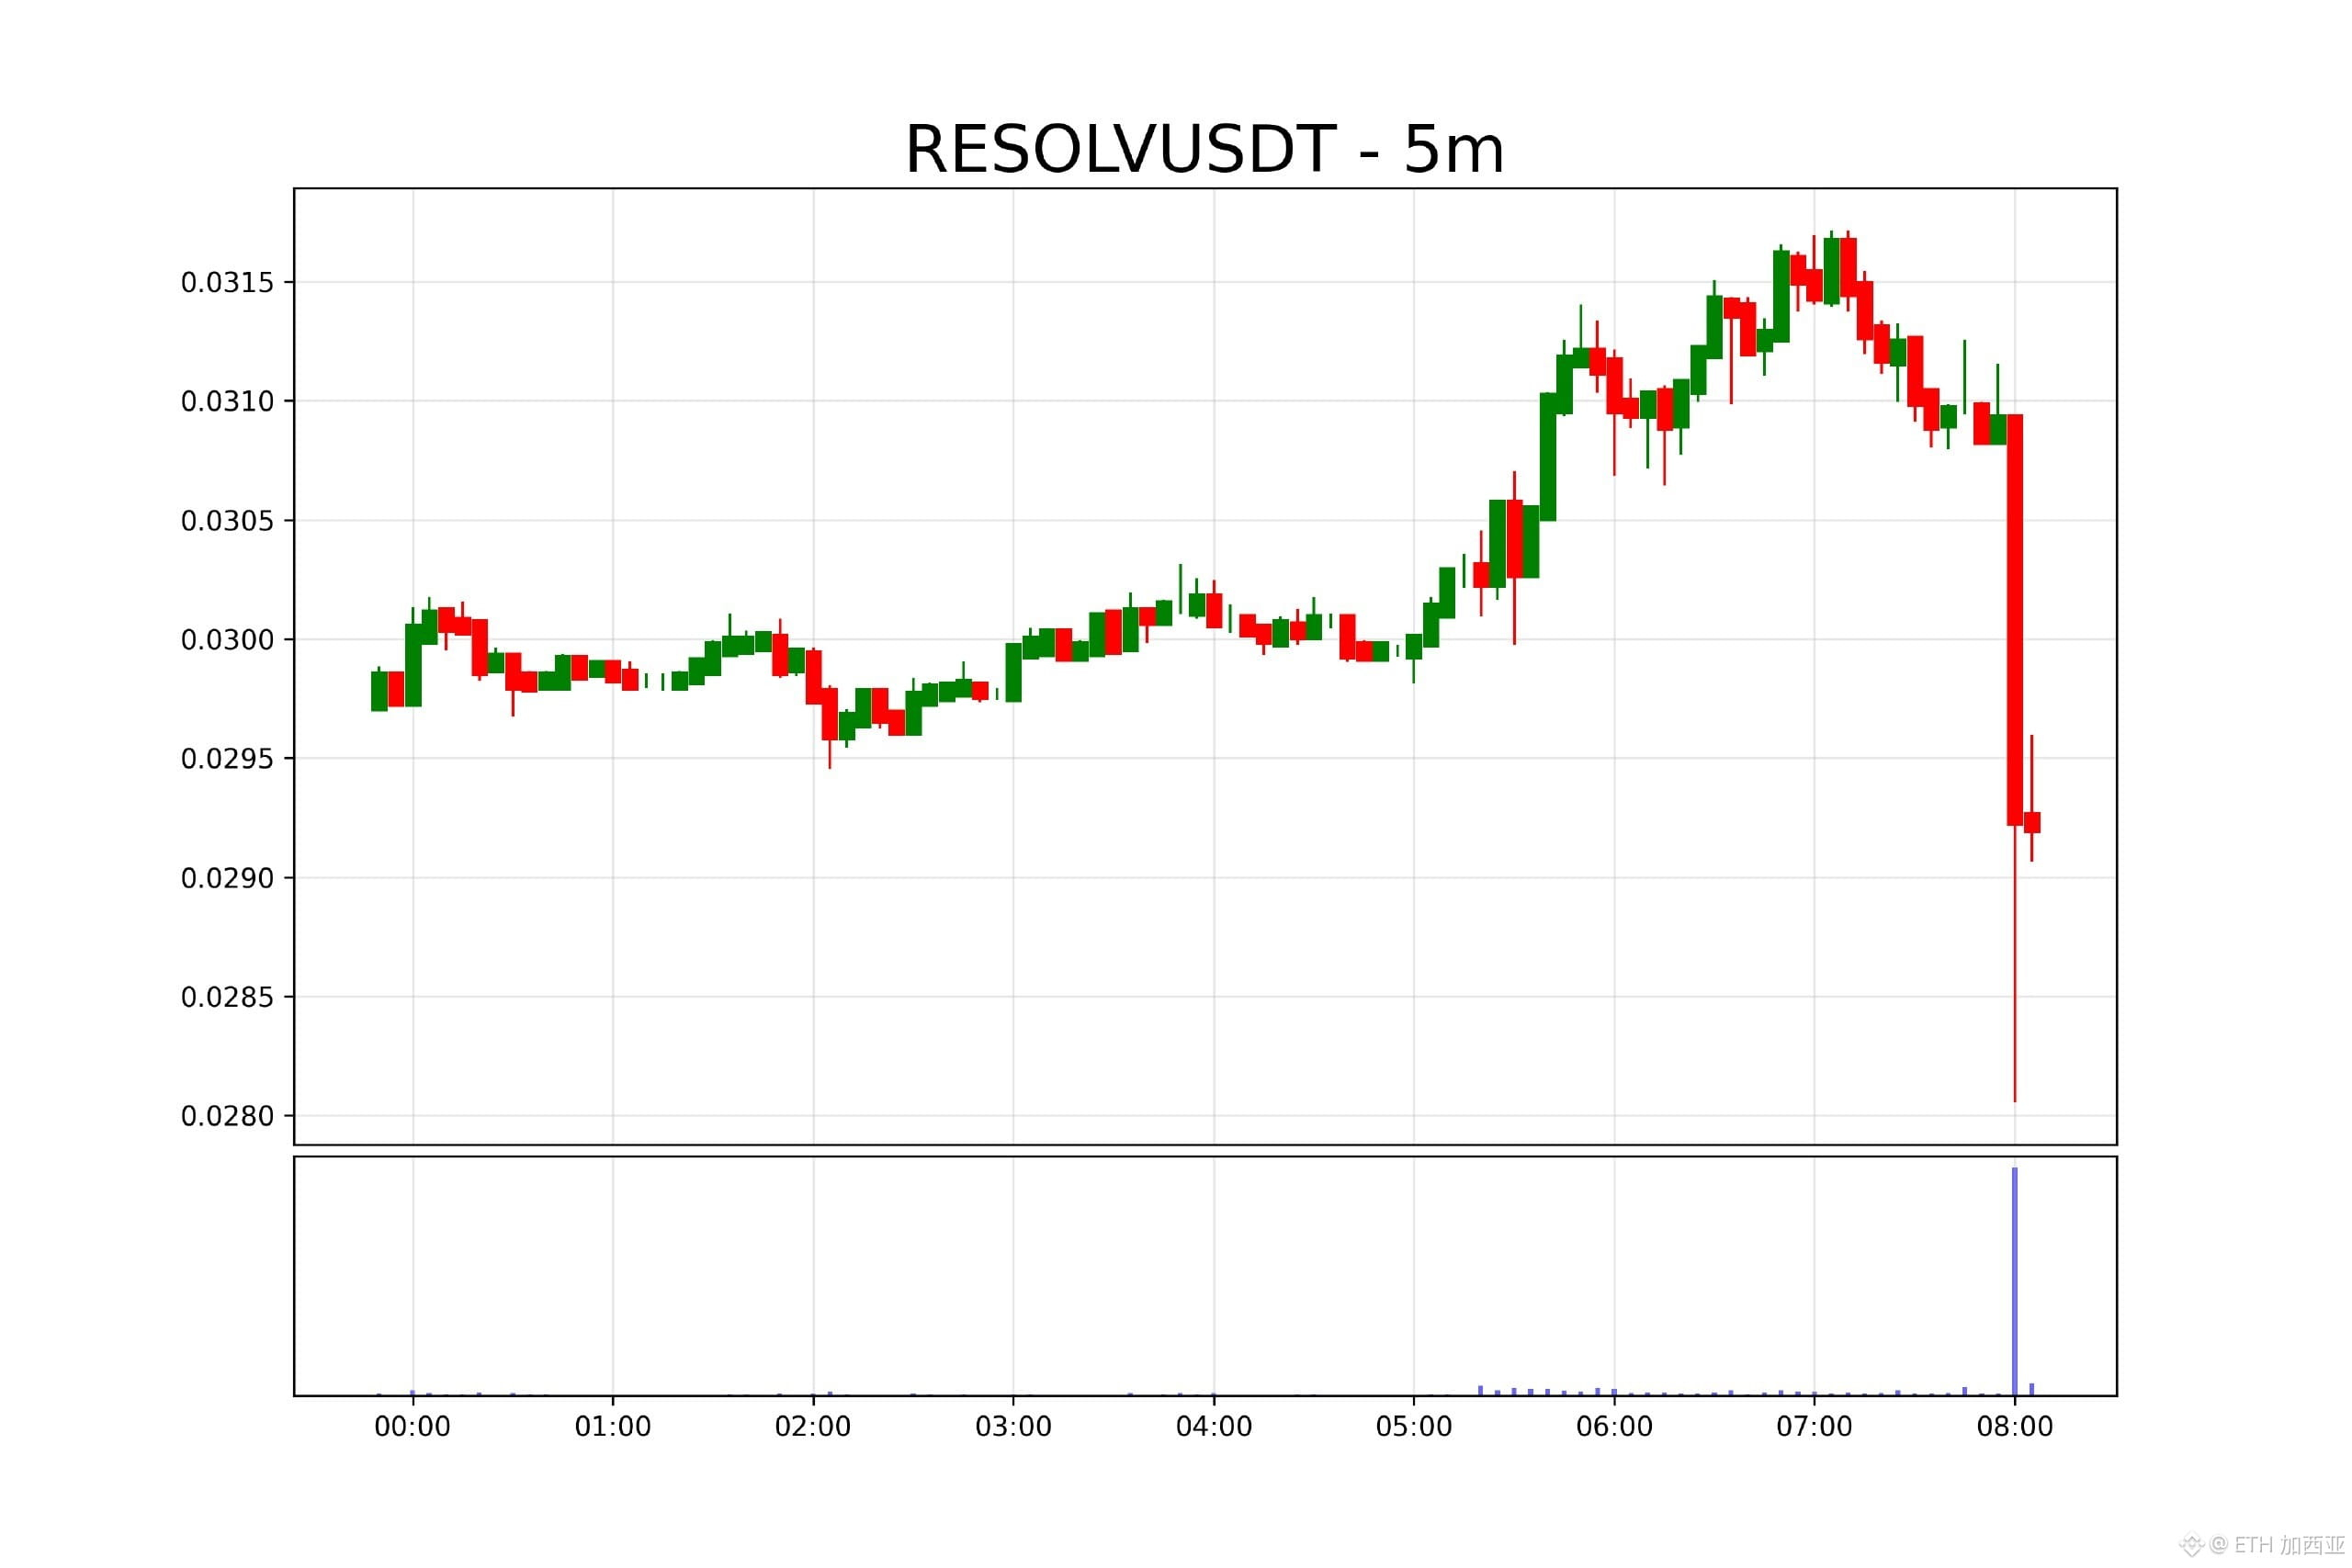
Task: Select the 03:00 time axis label
Action: pos(1013,1427)
